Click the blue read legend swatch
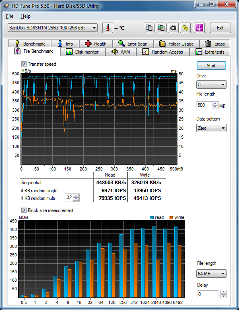 coord(152,217)
